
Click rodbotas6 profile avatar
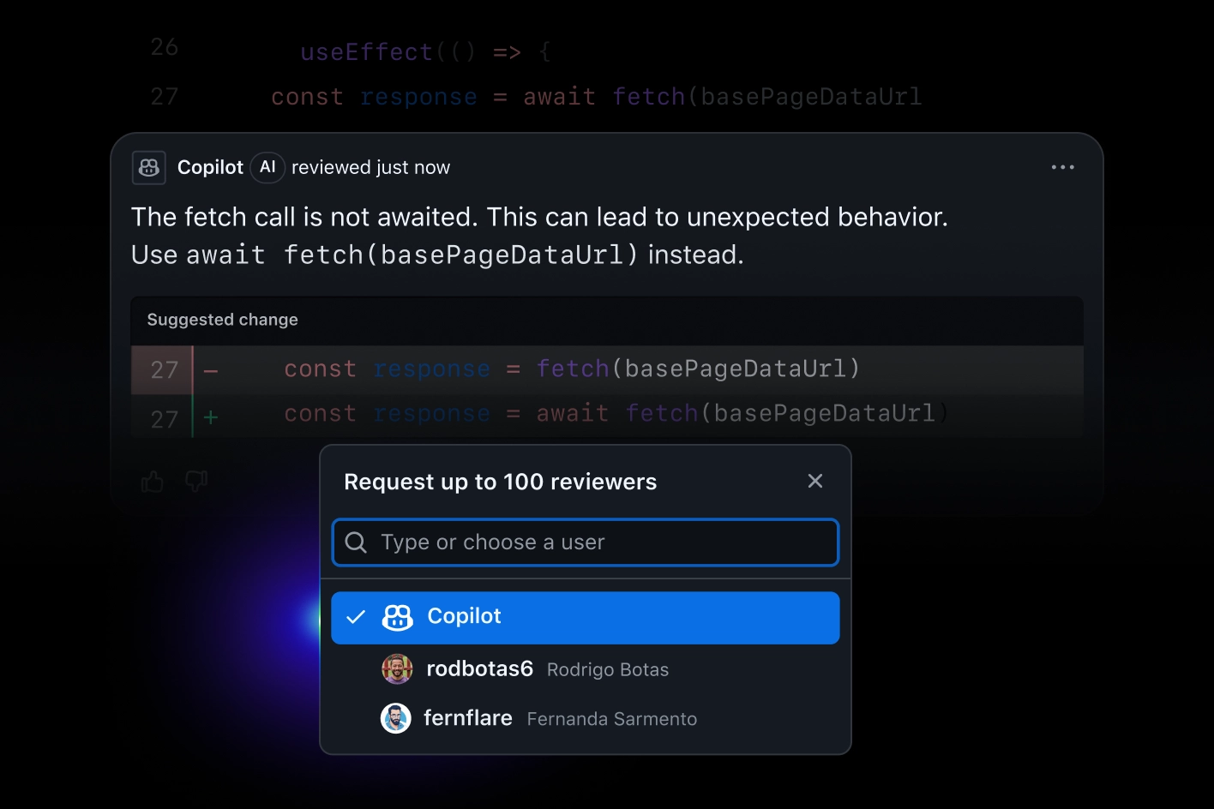tap(397, 668)
